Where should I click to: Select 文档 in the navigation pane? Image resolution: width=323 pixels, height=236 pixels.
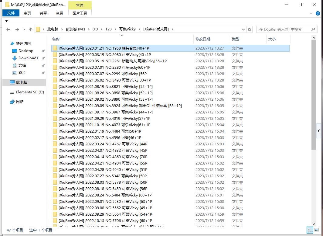click(x=22, y=65)
